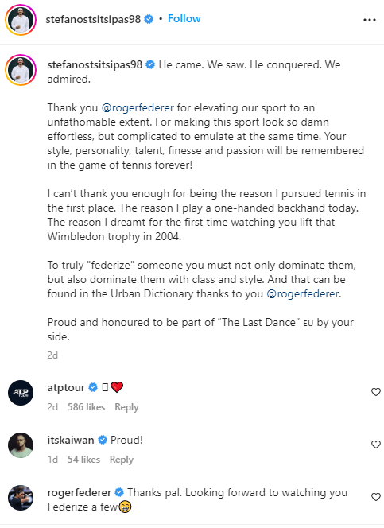View rogerfederer's profile avatar
The height and width of the screenshot is (528, 384).
coord(21,498)
